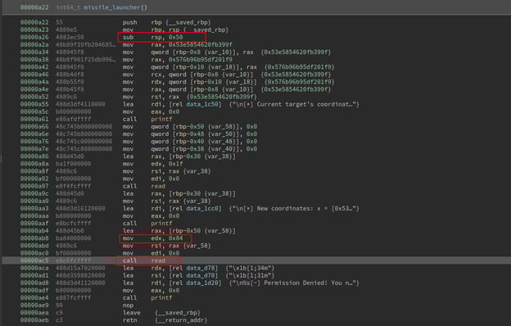
Task: Click constant 0x576b96b95df201f9 at row 00000a38
Action: click(x=201, y=60)
